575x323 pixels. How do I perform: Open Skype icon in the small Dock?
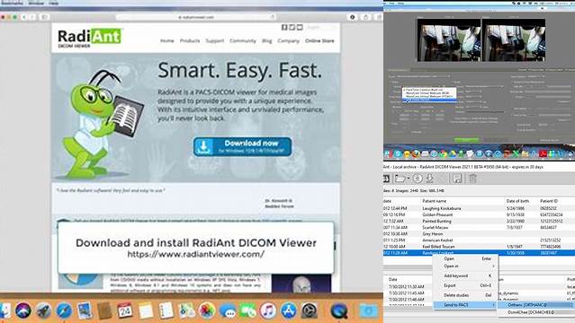(398, 154)
